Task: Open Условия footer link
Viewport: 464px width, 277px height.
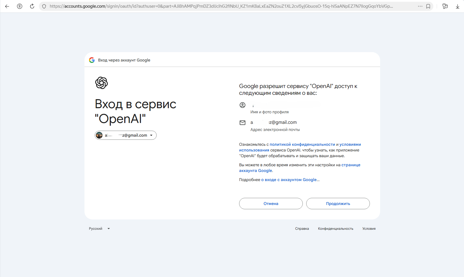Action: click(369, 229)
